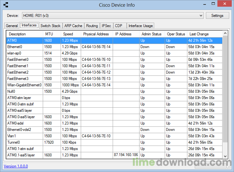Sort by Physical Address column header

[x=97, y=34]
